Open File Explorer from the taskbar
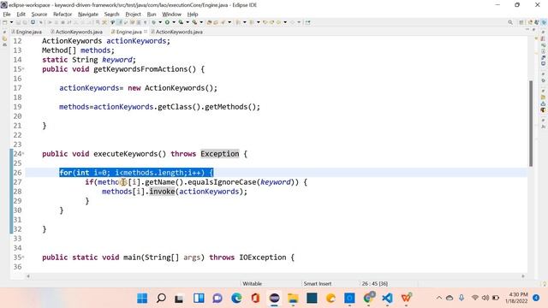Screen dimensions: 548x308 (x=293, y=299)
